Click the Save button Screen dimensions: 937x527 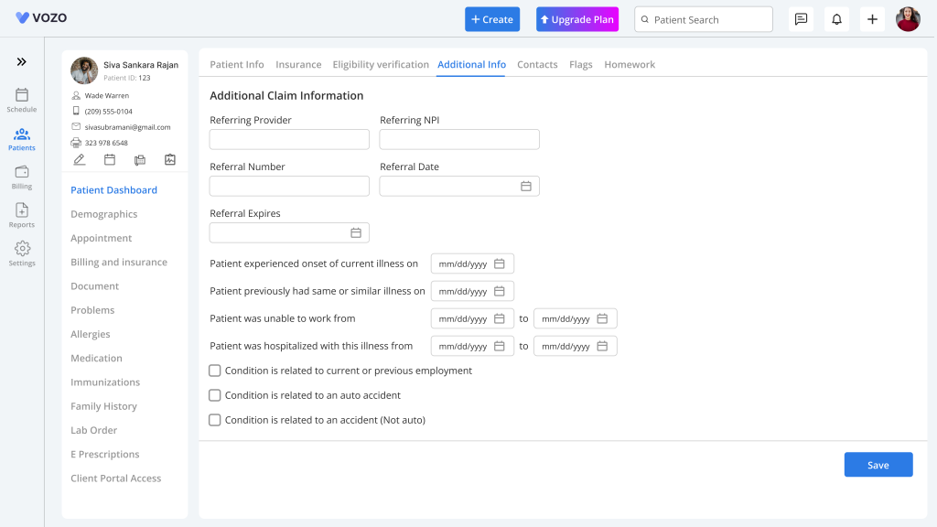(878, 465)
